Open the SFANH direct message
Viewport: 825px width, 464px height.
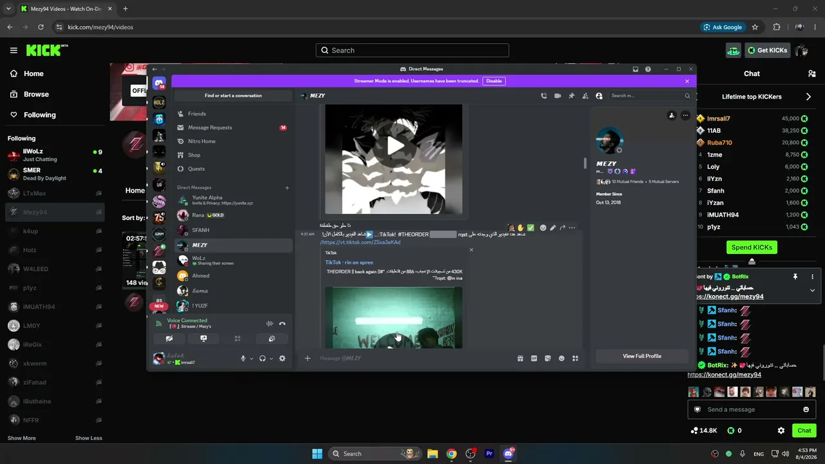click(233, 230)
